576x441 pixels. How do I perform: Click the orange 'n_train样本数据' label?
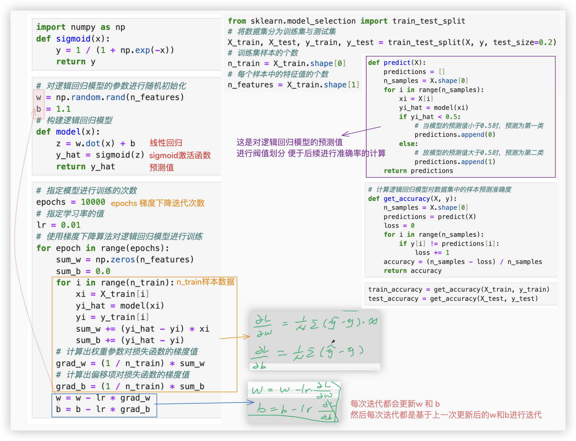[205, 282]
